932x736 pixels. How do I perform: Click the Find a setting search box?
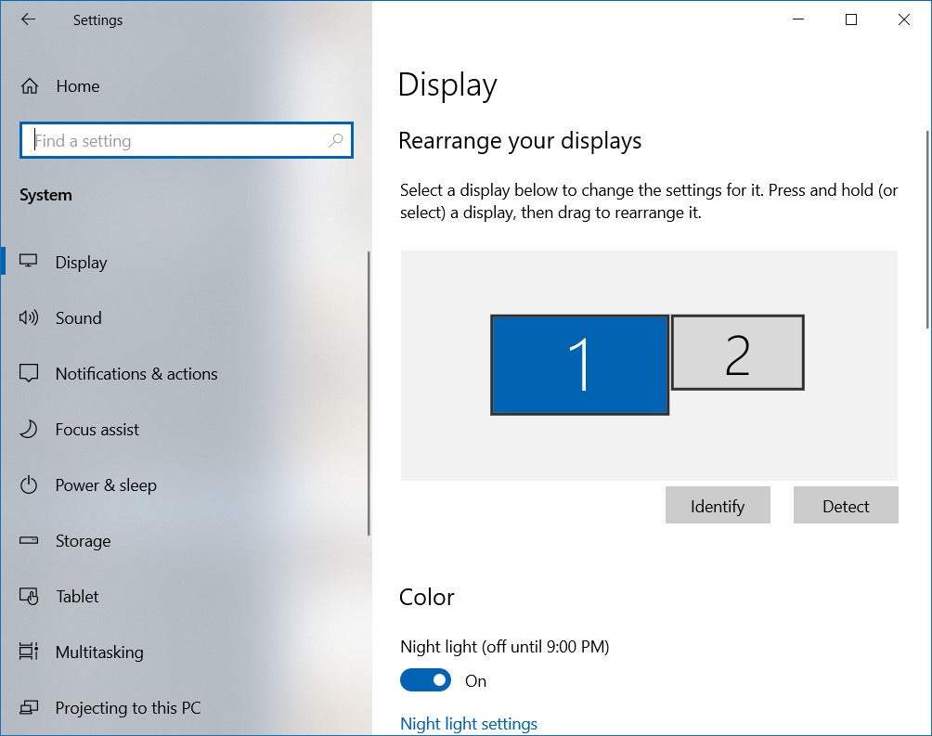(x=167, y=140)
